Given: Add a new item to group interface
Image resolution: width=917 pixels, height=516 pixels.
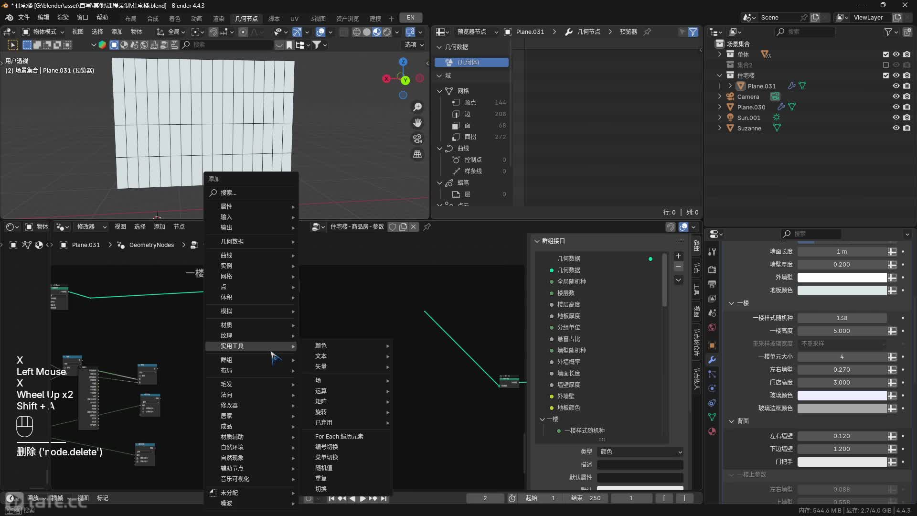Looking at the screenshot, I should click(678, 256).
